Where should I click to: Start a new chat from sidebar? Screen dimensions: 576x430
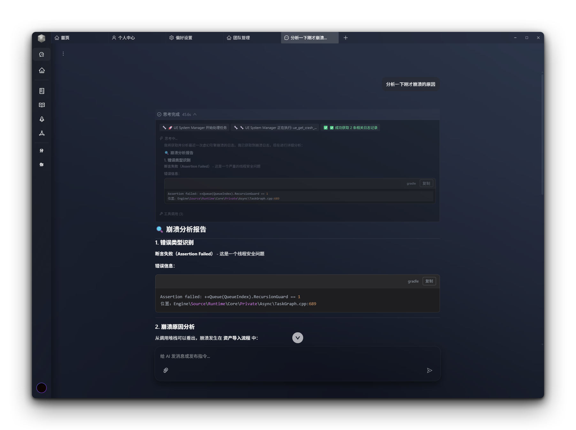coord(42,55)
